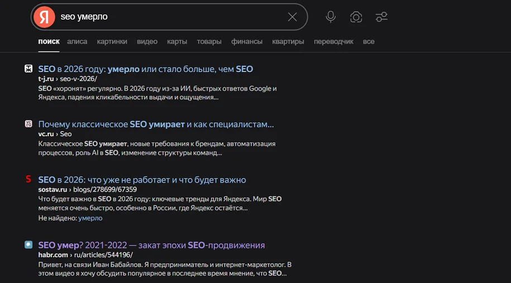Clear the search query with X
This screenshot has width=511, height=283.
(292, 17)
